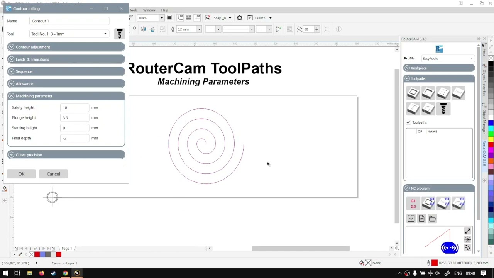Click the curve smoothing icon beside 80
Screen dimensions: 494x278
[x=299, y=29]
